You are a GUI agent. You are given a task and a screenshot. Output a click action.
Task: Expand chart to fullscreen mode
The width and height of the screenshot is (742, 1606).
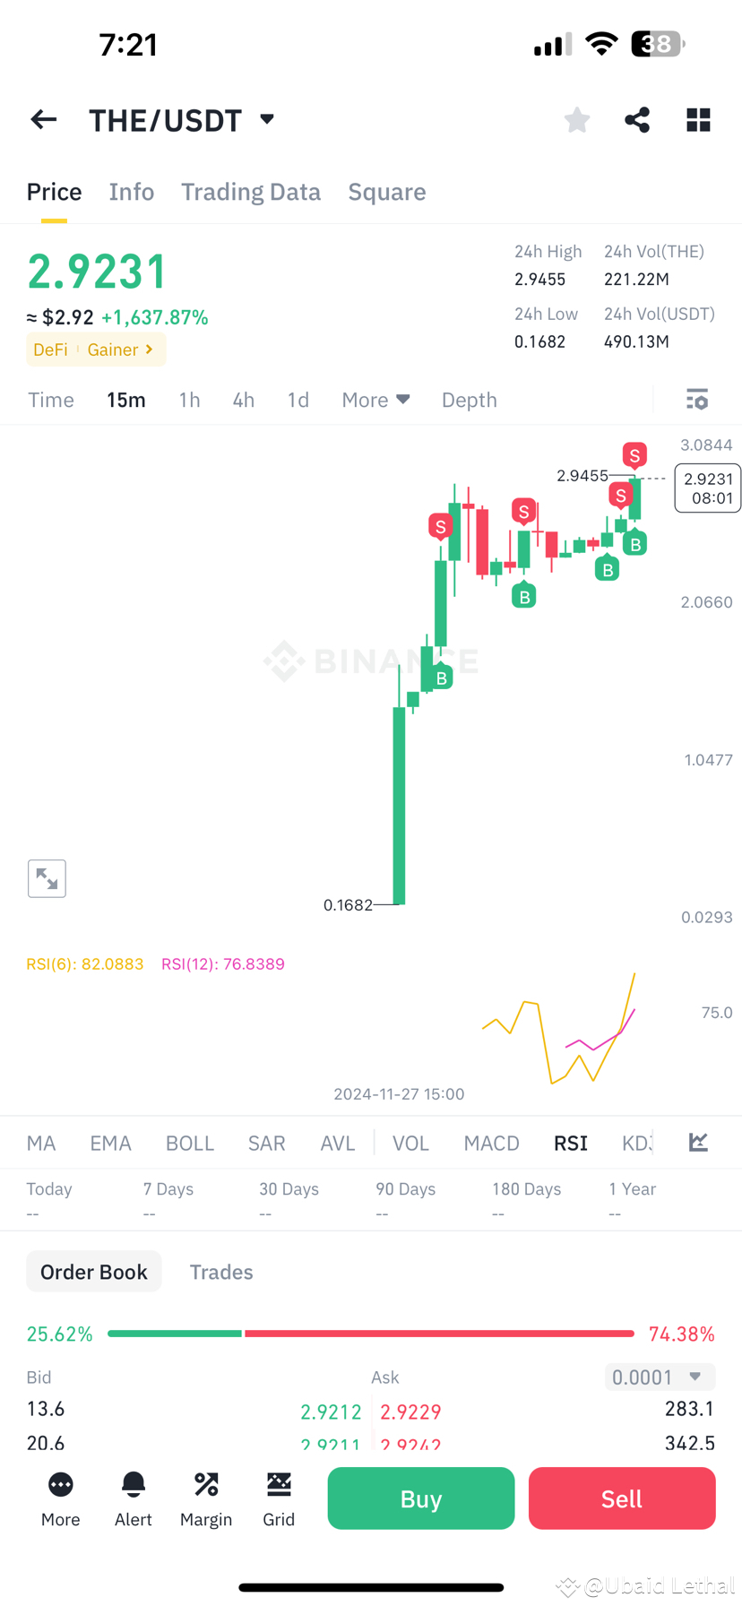pos(47,878)
